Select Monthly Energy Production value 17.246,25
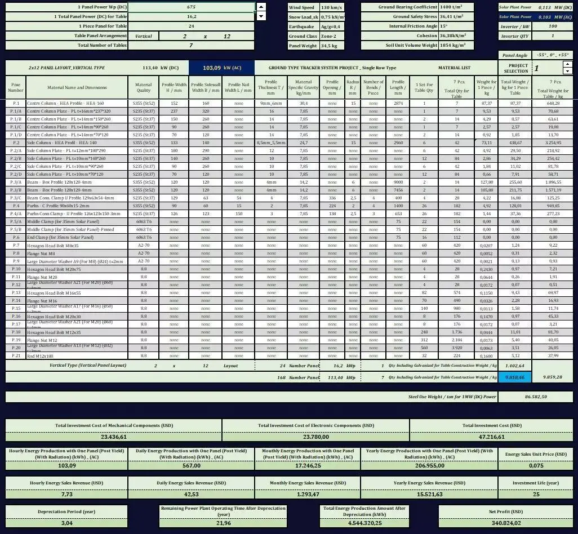The width and height of the screenshot is (578, 534). tap(308, 465)
